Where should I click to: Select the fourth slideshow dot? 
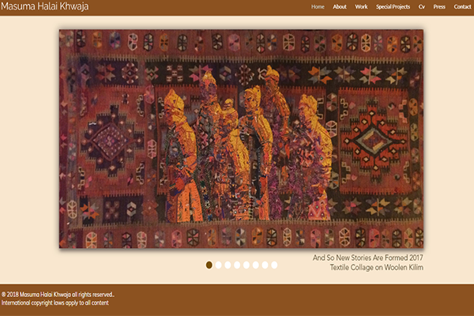coord(237,265)
